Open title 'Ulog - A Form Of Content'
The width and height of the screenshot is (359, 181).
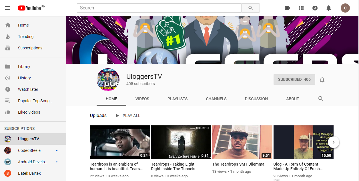click(298, 166)
